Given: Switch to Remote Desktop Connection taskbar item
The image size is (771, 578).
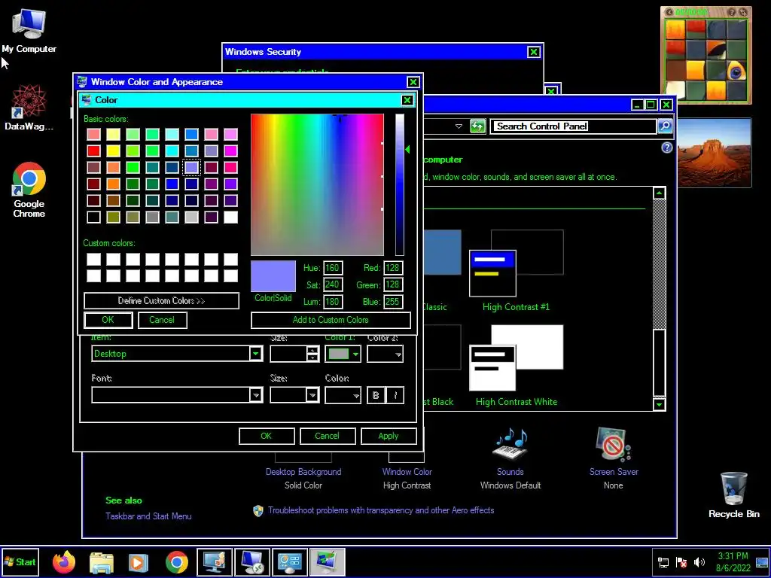Looking at the screenshot, I should [x=252, y=561].
